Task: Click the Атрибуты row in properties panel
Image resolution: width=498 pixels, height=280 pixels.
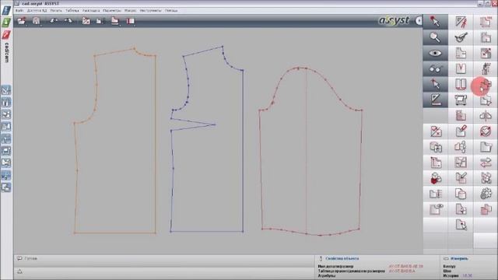Action: click(327, 275)
